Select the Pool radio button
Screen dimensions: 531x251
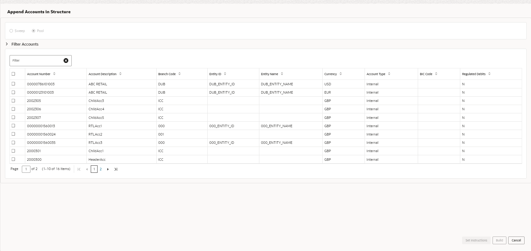pyautogui.click(x=34, y=31)
